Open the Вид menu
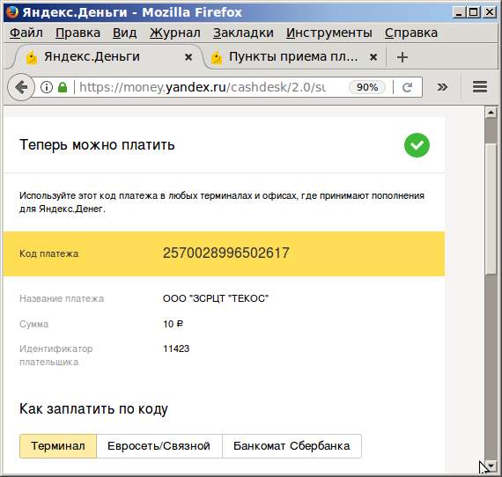The width and height of the screenshot is (502, 477). [x=124, y=33]
